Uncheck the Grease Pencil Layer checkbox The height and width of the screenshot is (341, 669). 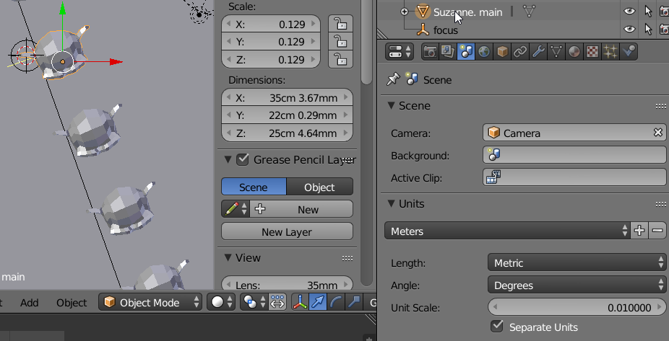243,159
